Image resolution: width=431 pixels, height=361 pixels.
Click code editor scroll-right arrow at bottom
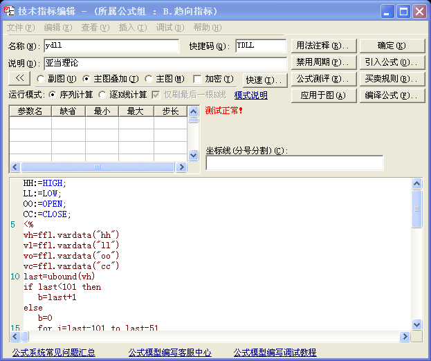(405, 336)
